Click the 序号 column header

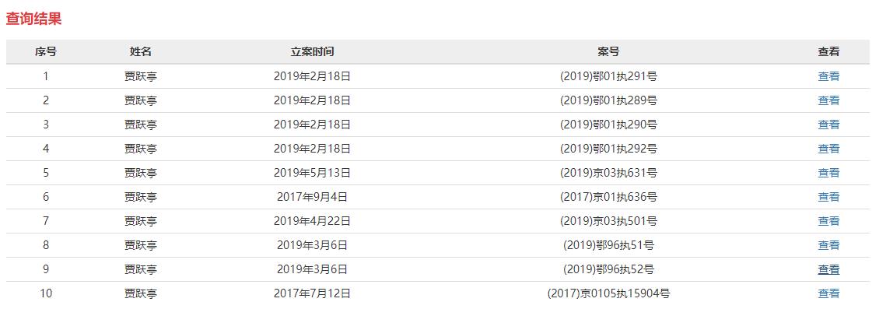pos(46,52)
